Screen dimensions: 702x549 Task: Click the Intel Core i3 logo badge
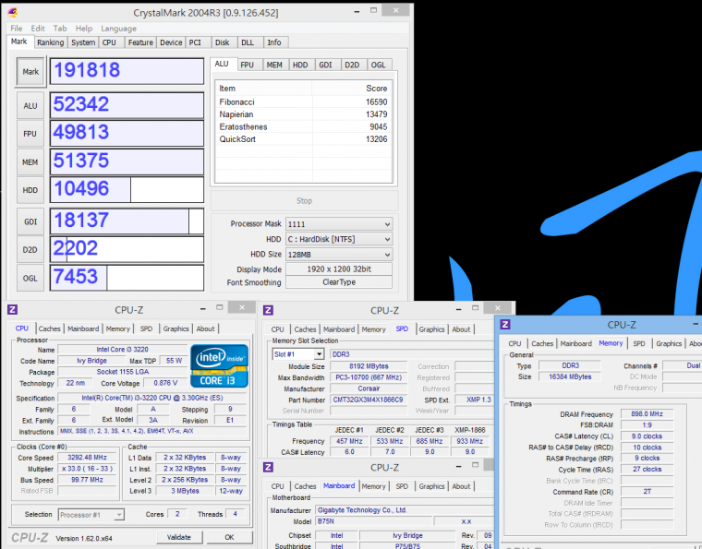pos(217,364)
